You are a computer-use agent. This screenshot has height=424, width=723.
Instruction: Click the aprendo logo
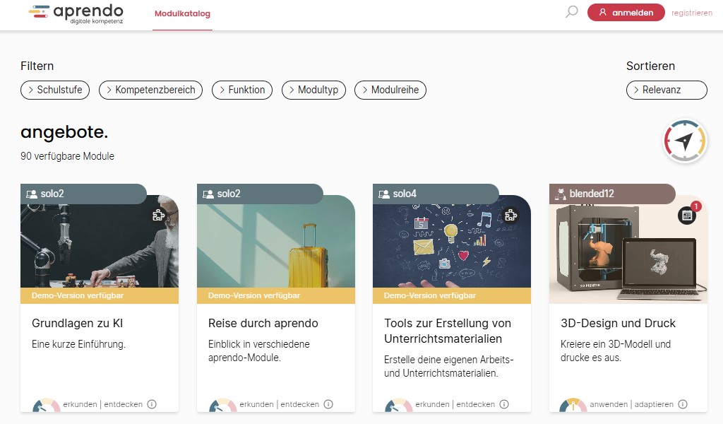pyautogui.click(x=76, y=14)
